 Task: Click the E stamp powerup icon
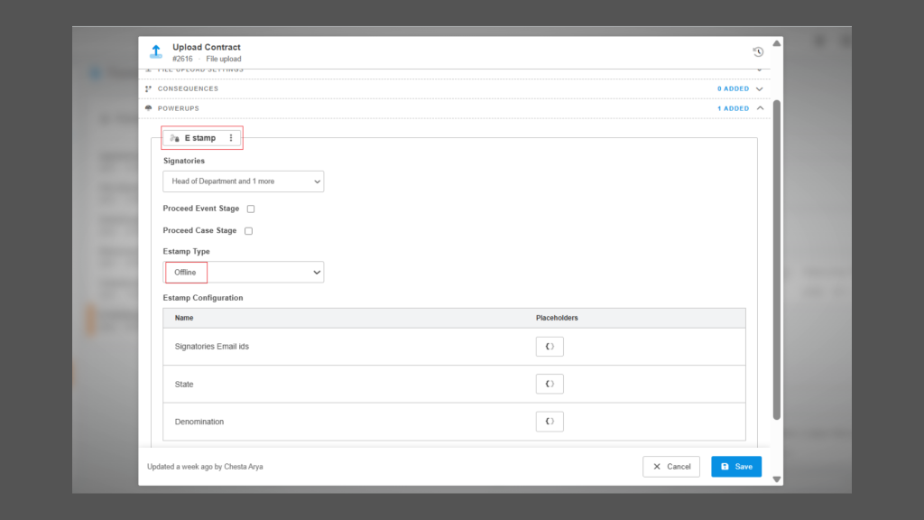pos(174,138)
